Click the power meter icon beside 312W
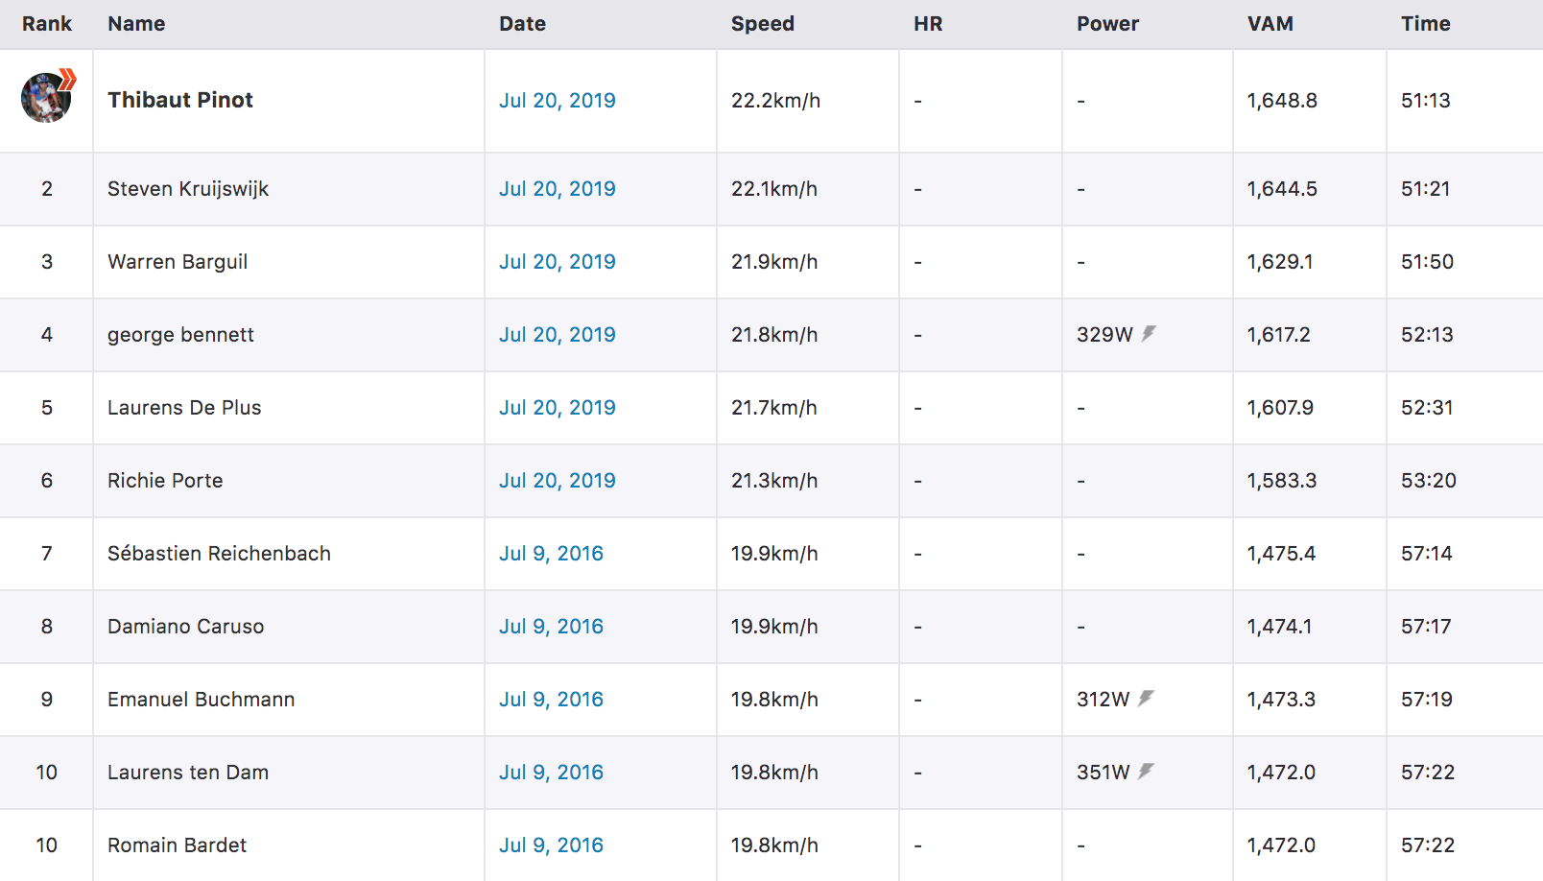This screenshot has height=881, width=1543. pos(1146,699)
